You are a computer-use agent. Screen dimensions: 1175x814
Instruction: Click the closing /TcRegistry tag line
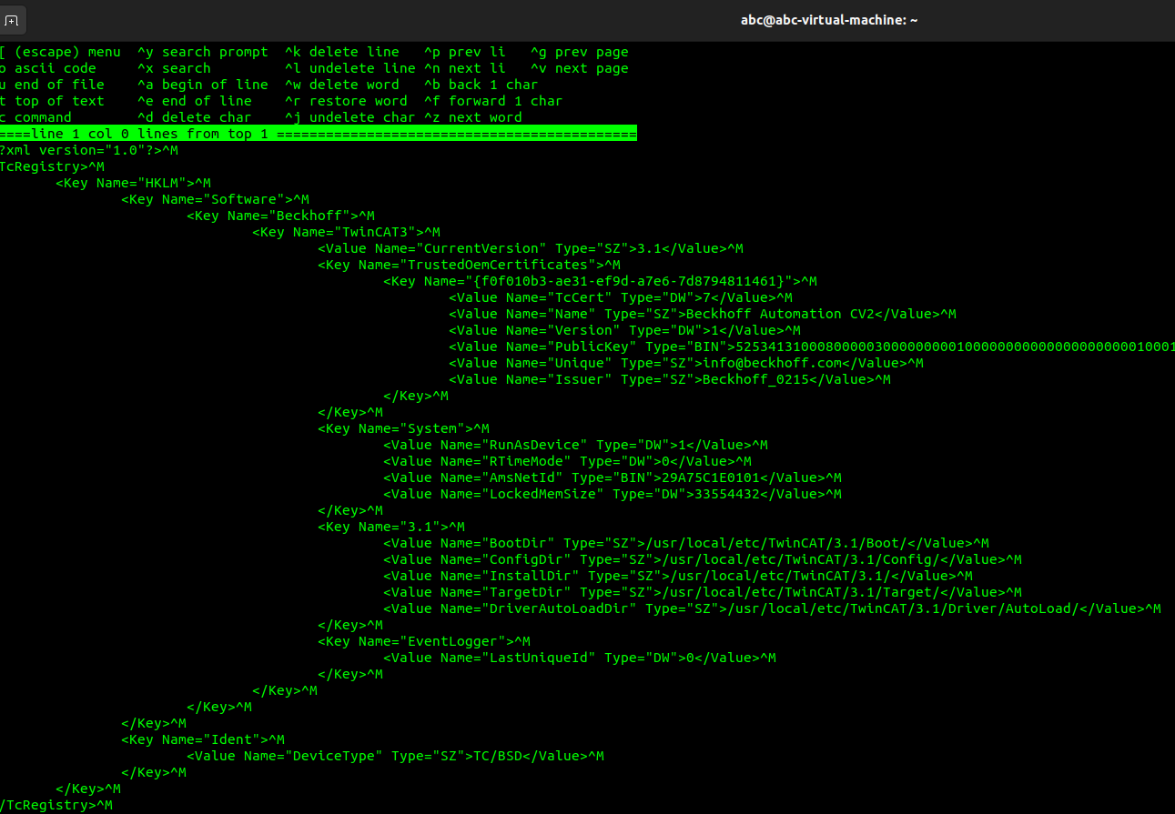point(56,805)
